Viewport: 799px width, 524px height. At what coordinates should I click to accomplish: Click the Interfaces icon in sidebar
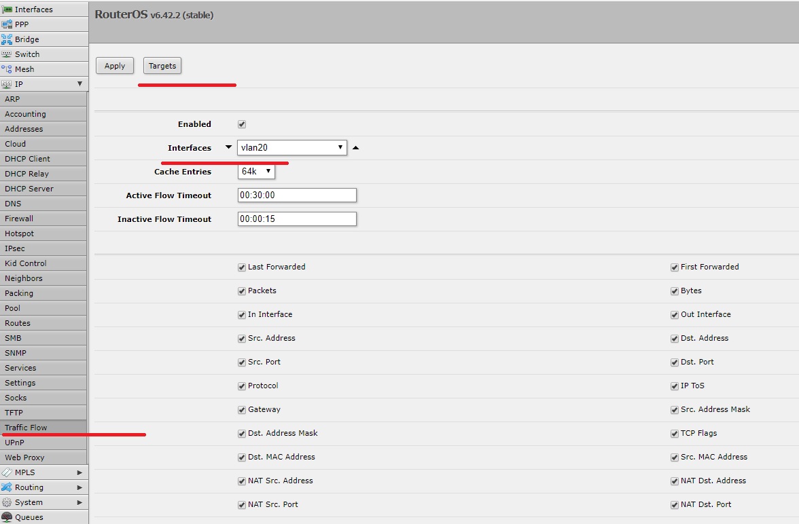7,10
